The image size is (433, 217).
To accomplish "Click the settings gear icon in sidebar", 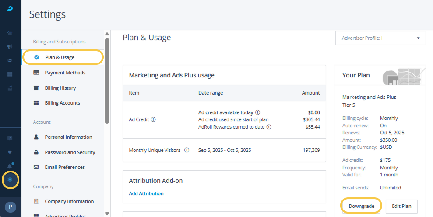I will tap(10, 179).
